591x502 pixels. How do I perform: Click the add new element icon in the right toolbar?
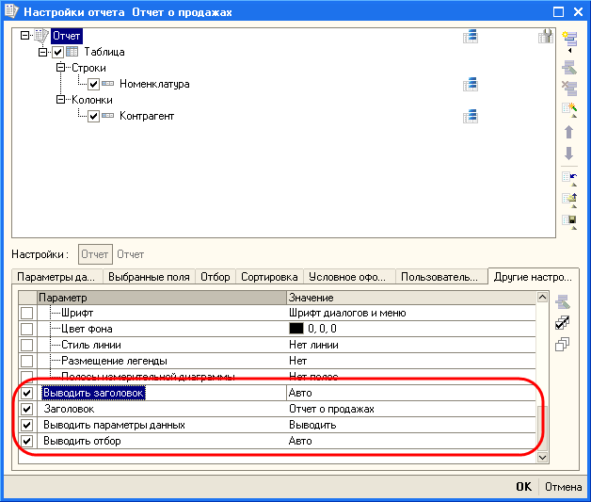(x=568, y=39)
